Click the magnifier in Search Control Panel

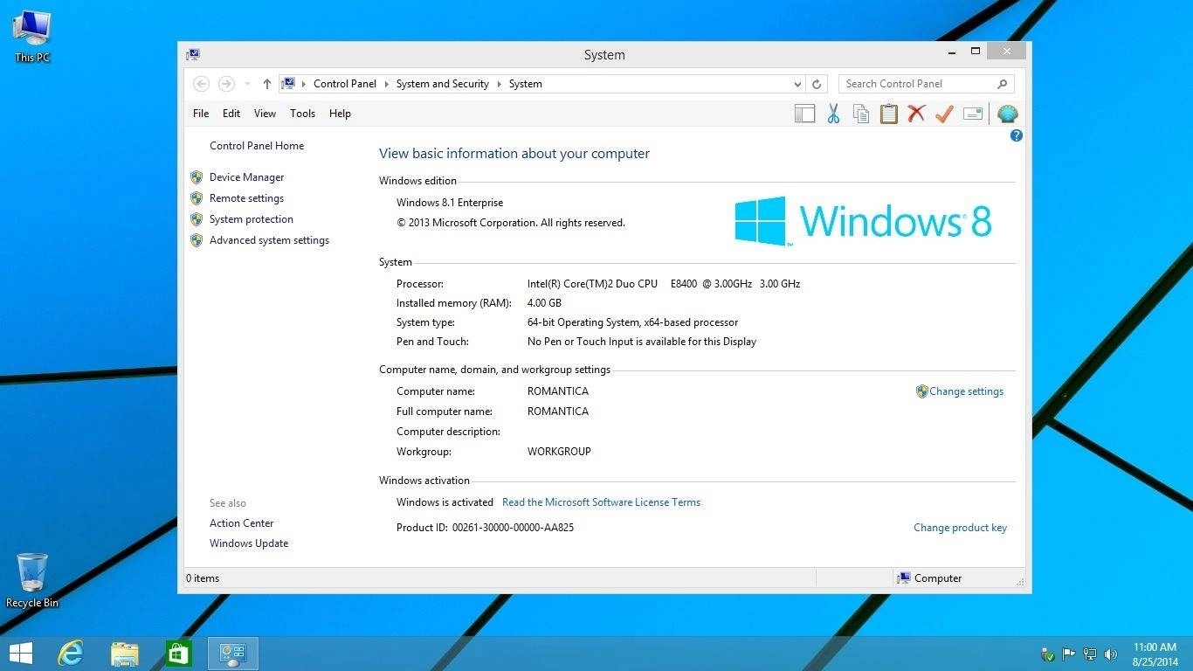click(1002, 84)
